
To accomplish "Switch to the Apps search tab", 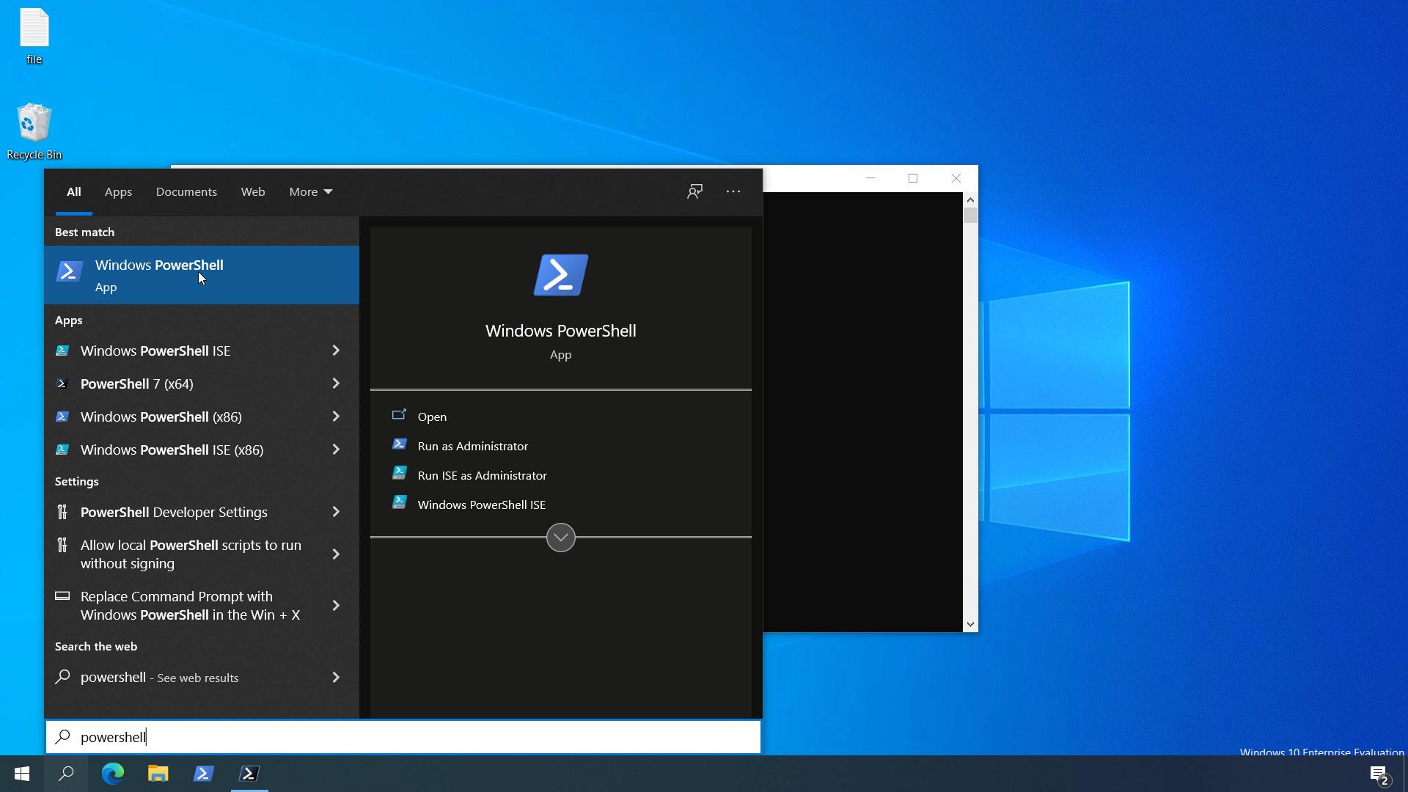I will point(118,191).
